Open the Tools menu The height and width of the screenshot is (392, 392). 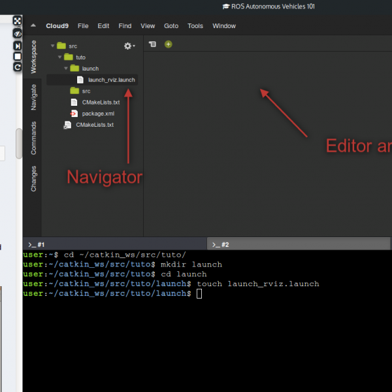click(195, 25)
